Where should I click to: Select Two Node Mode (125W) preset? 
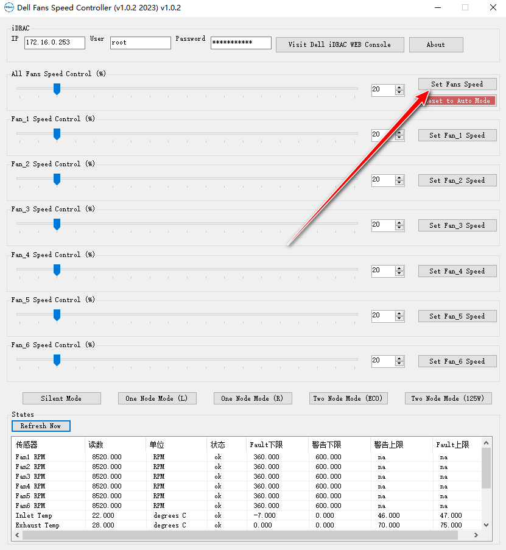coord(448,398)
